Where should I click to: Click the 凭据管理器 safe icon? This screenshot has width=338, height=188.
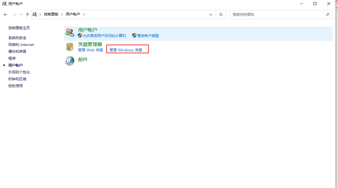point(69,47)
